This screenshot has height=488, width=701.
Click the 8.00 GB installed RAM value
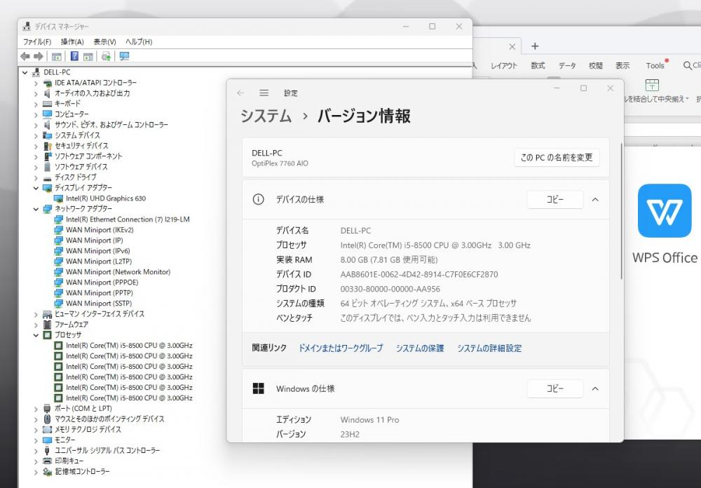tap(388, 259)
